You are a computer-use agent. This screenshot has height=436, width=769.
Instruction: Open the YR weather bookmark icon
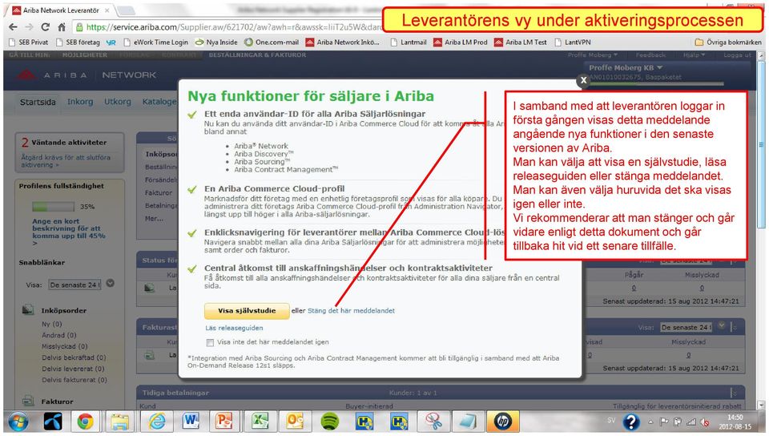[111, 42]
